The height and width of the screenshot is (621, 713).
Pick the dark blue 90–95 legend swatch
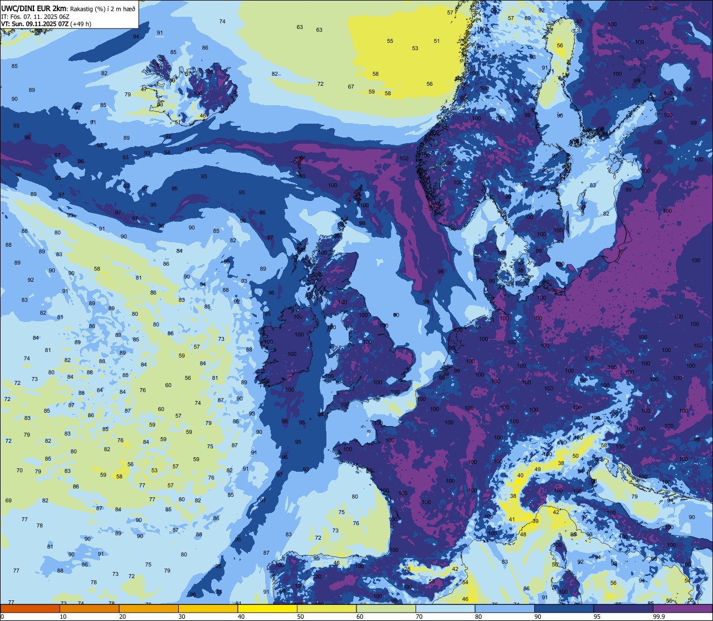click(564, 609)
